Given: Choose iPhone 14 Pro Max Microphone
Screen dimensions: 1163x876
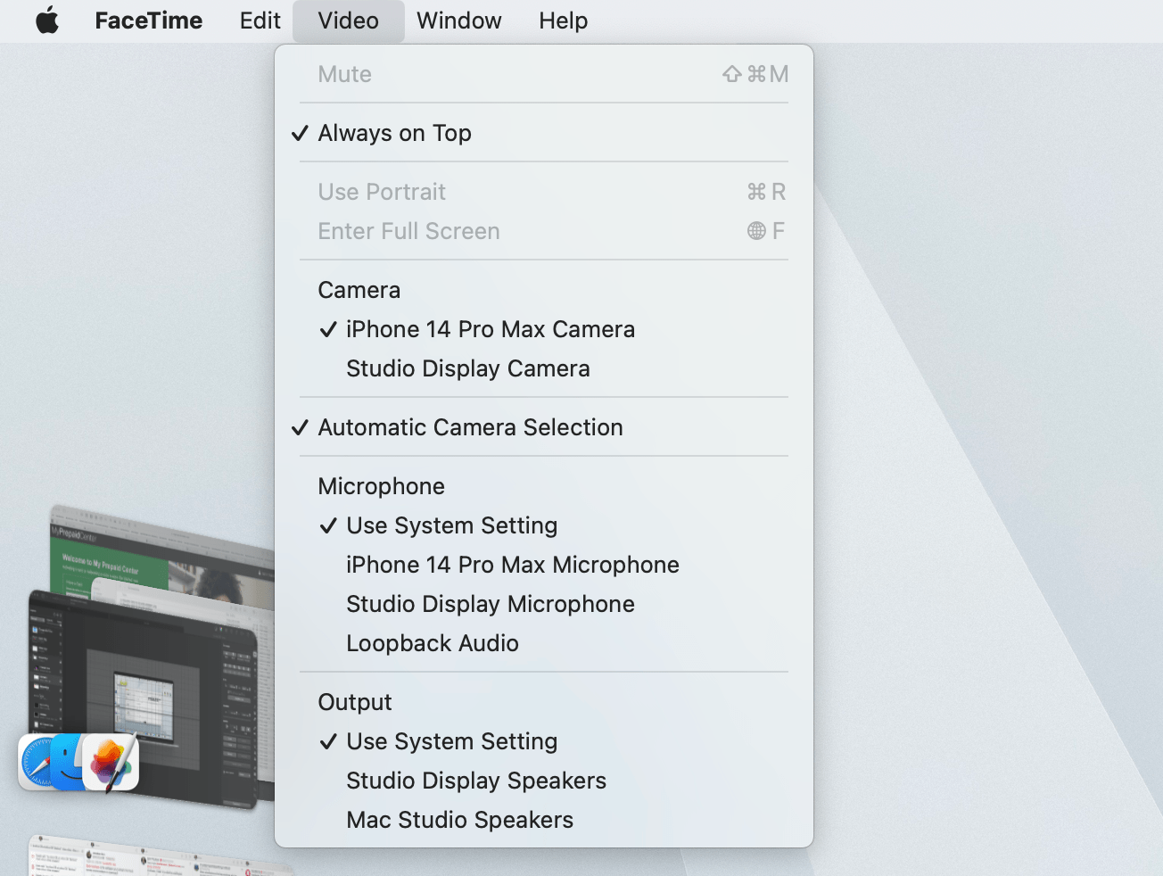Looking at the screenshot, I should (x=544, y=565).
